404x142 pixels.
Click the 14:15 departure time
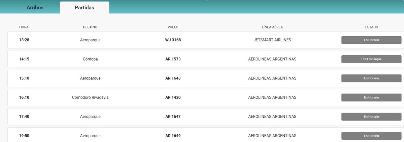24,59
